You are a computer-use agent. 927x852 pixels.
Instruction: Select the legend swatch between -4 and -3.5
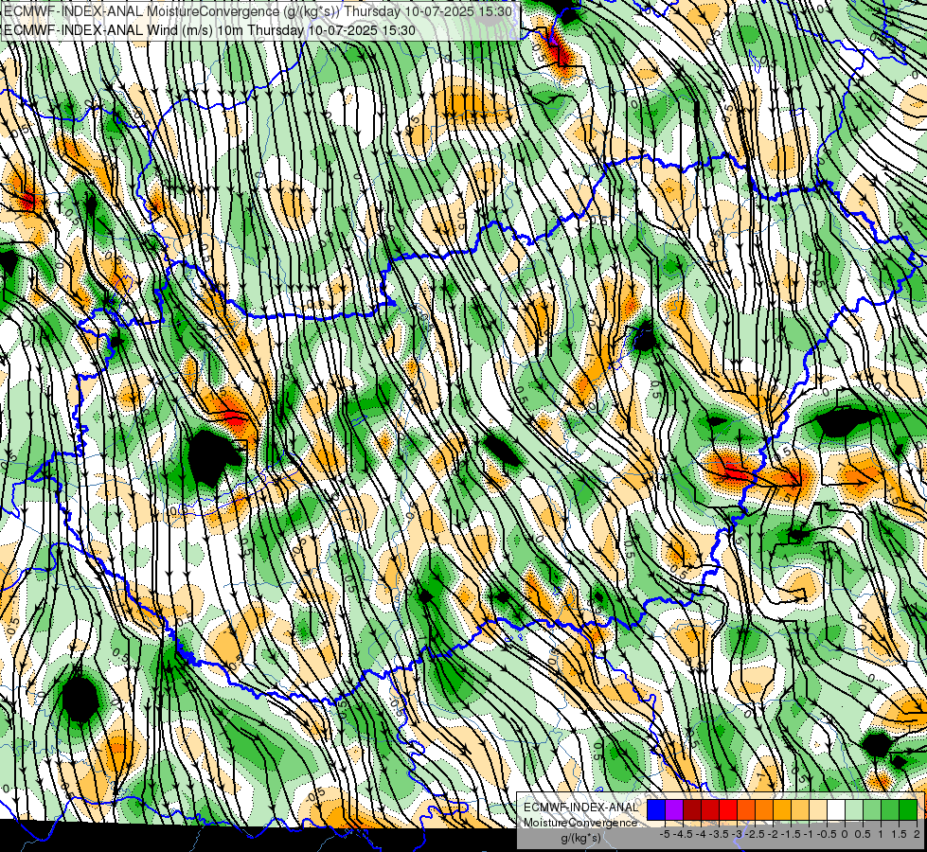[x=710, y=810]
